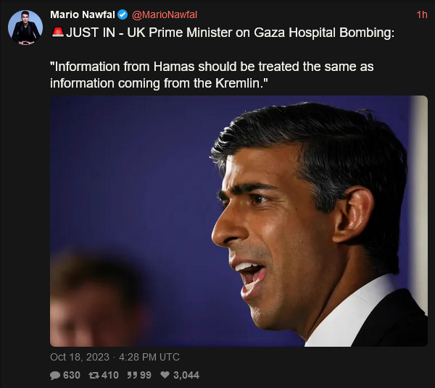View the 630 replies count
This screenshot has height=388, width=435.
72,375
